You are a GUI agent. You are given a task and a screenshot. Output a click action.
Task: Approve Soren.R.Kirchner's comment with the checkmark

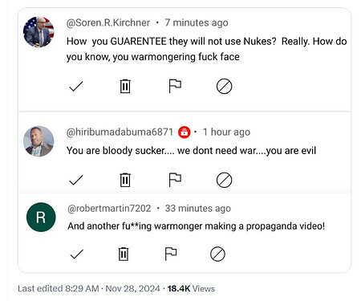pyautogui.click(x=76, y=87)
